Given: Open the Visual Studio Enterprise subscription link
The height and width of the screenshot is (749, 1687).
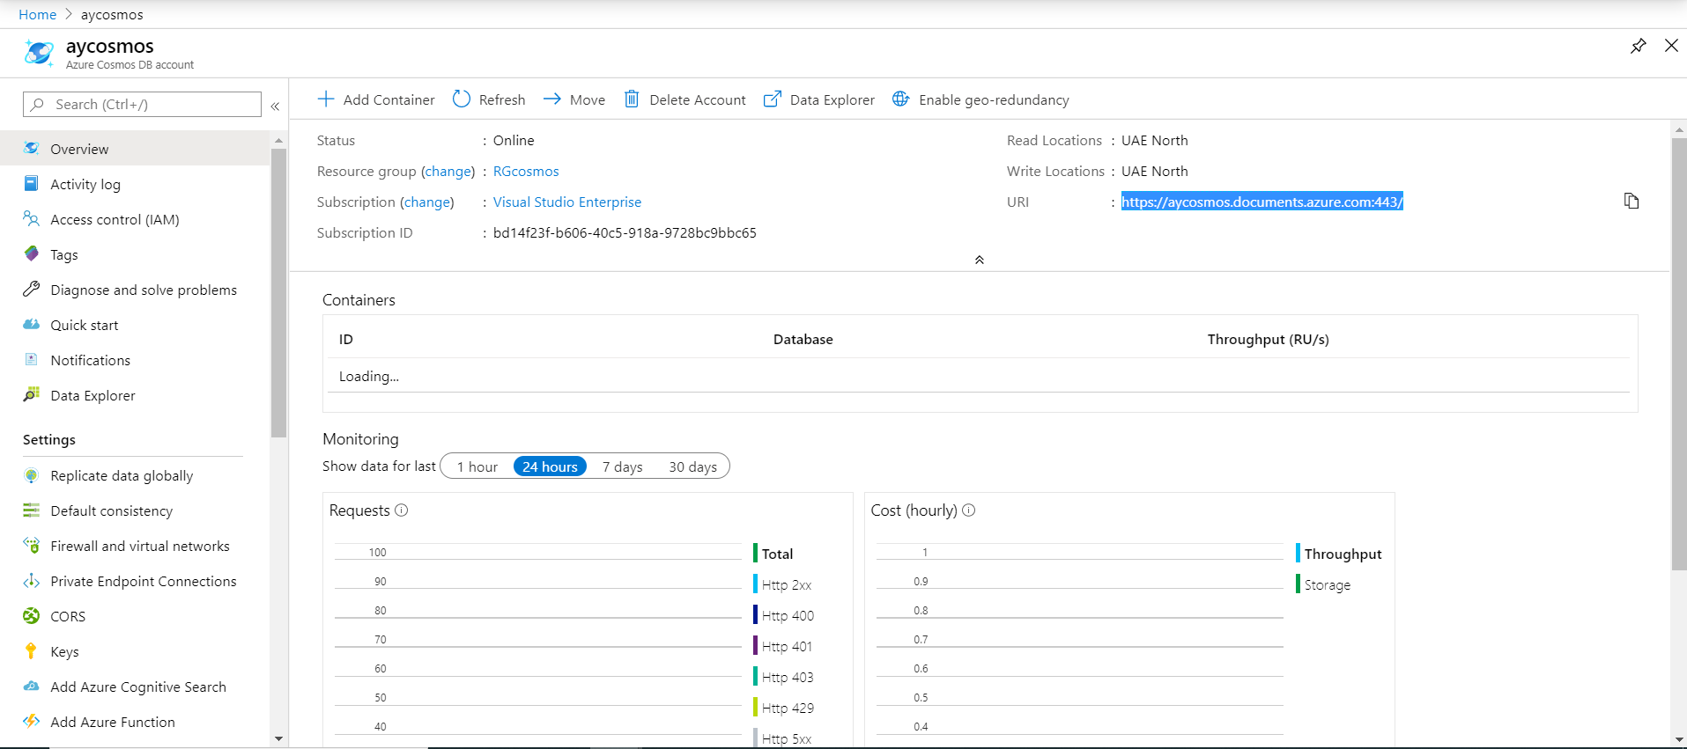Looking at the screenshot, I should (566, 202).
